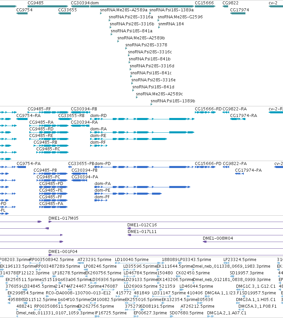
Task: Click the snoRNA:Psi18S-1389a label
Action: pyautogui.click(x=171, y=10)
